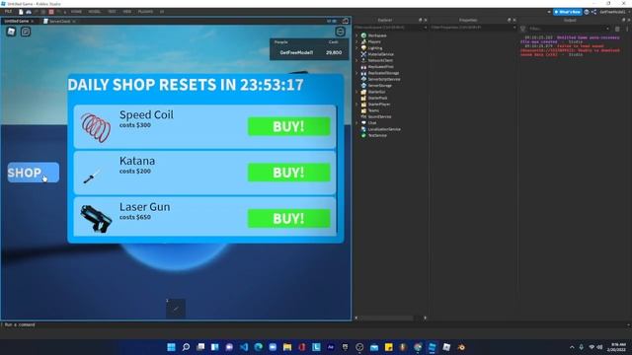Click the MaterialService icon in Explorer

tap(363, 54)
